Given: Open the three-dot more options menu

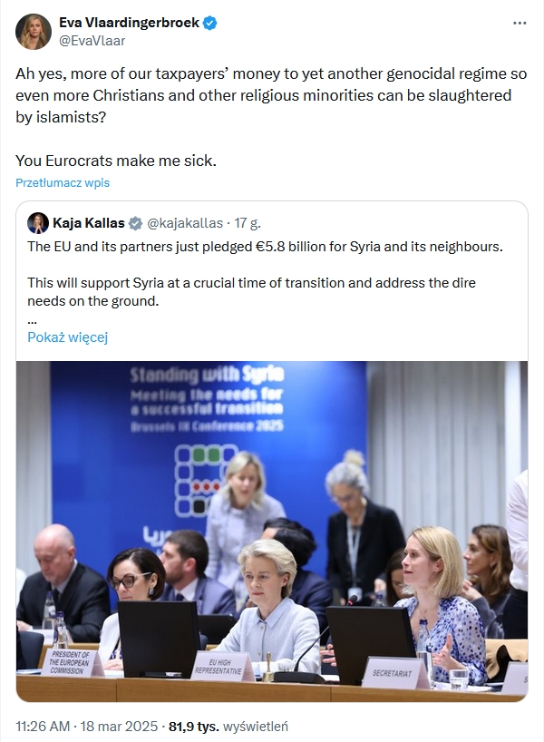Looking at the screenshot, I should coord(519,22).
